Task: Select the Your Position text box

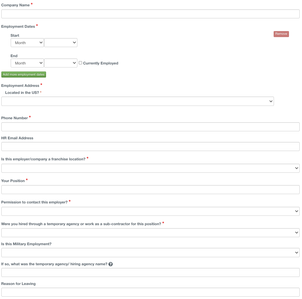Action: click(150, 190)
